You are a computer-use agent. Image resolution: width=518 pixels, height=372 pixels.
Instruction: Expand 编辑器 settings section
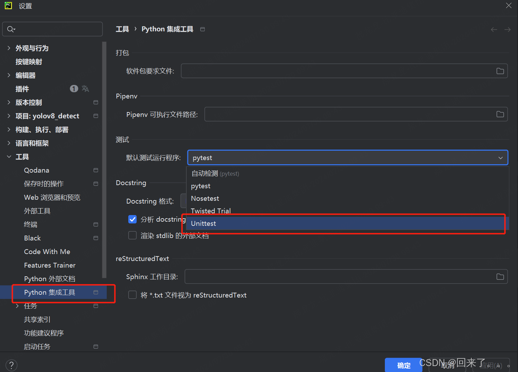pyautogui.click(x=9, y=75)
